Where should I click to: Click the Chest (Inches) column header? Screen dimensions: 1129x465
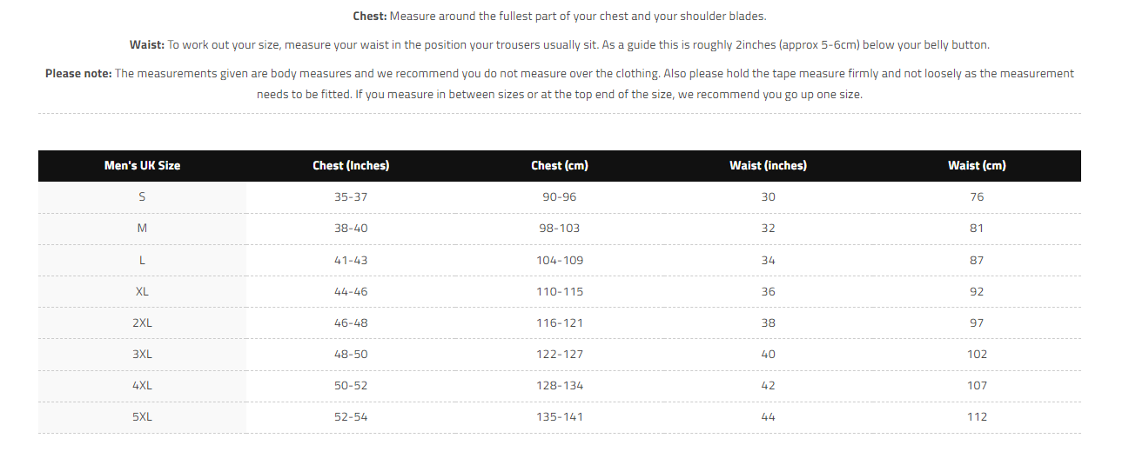[351, 165]
